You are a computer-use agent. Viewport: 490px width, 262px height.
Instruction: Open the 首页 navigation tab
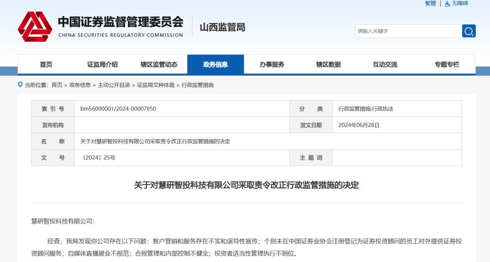(46, 65)
